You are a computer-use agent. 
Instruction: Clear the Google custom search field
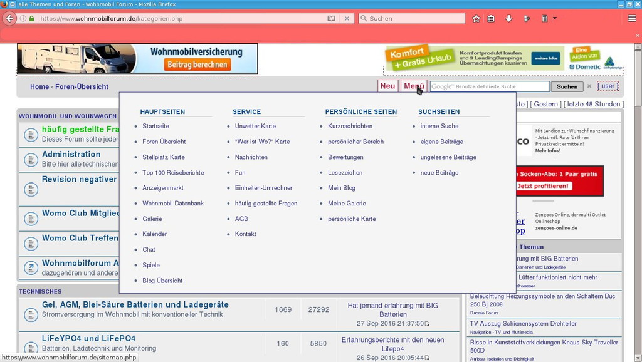point(589,86)
